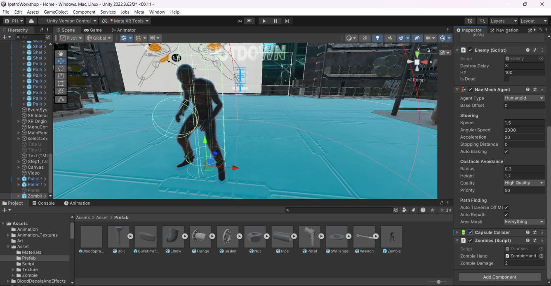Switch to the Console tab
Viewport: 551px width, 286px height.
(x=43, y=203)
